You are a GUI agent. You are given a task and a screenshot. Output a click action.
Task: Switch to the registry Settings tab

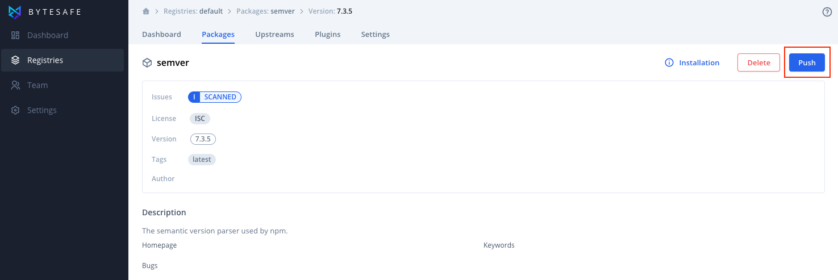point(376,34)
